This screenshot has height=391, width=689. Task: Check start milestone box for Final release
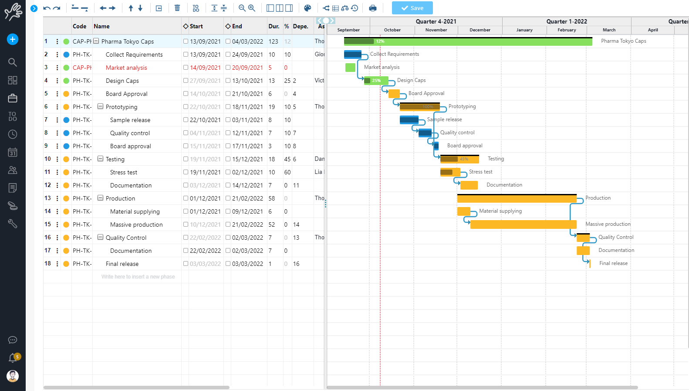click(186, 264)
